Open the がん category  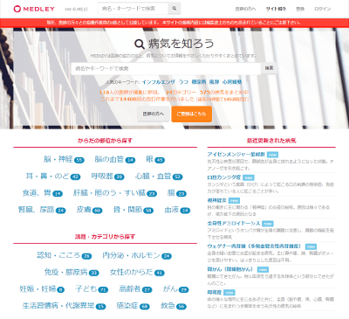pos(175,289)
